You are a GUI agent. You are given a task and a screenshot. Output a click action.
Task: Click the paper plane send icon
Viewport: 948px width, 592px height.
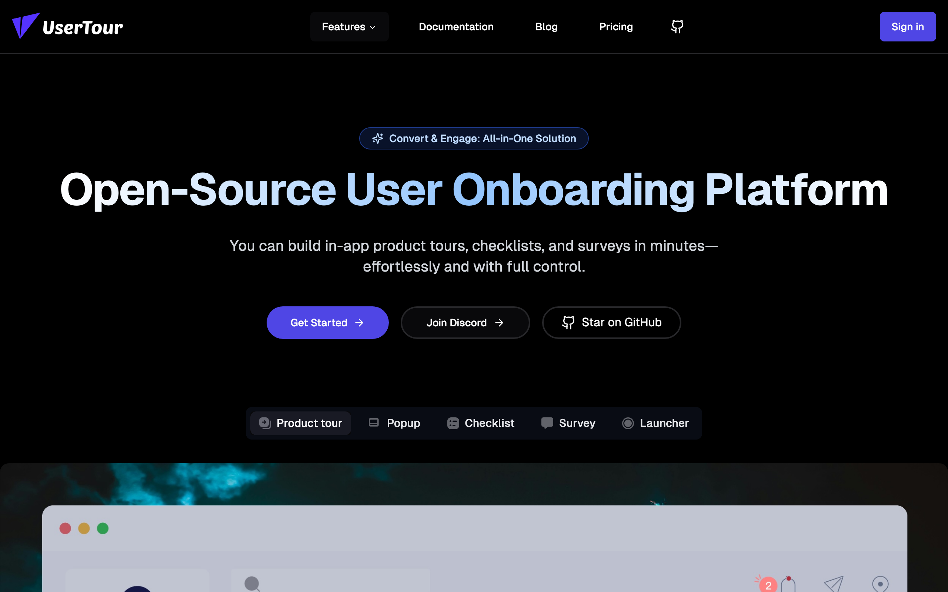point(834,584)
